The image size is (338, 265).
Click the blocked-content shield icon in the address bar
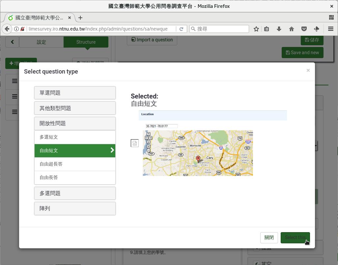coord(22,29)
